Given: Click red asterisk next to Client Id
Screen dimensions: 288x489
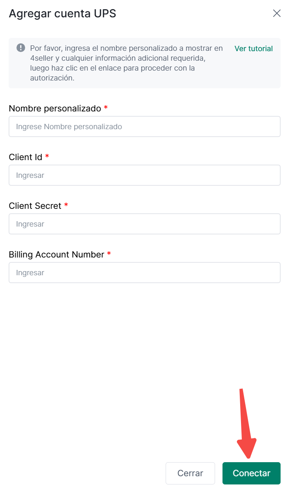Looking at the screenshot, I should pos(47,157).
